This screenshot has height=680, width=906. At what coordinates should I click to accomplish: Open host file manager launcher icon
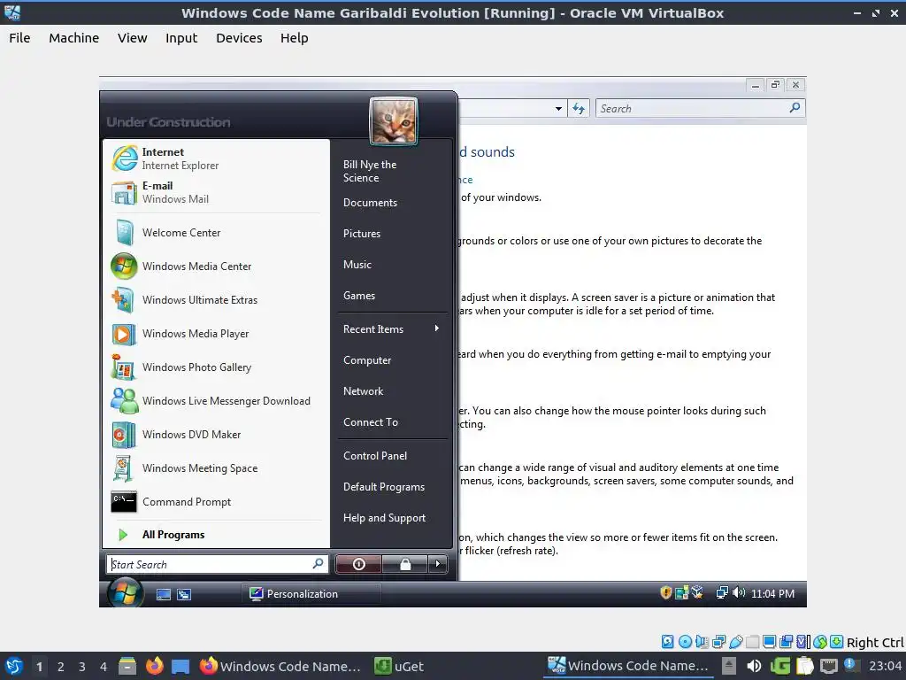(127, 666)
